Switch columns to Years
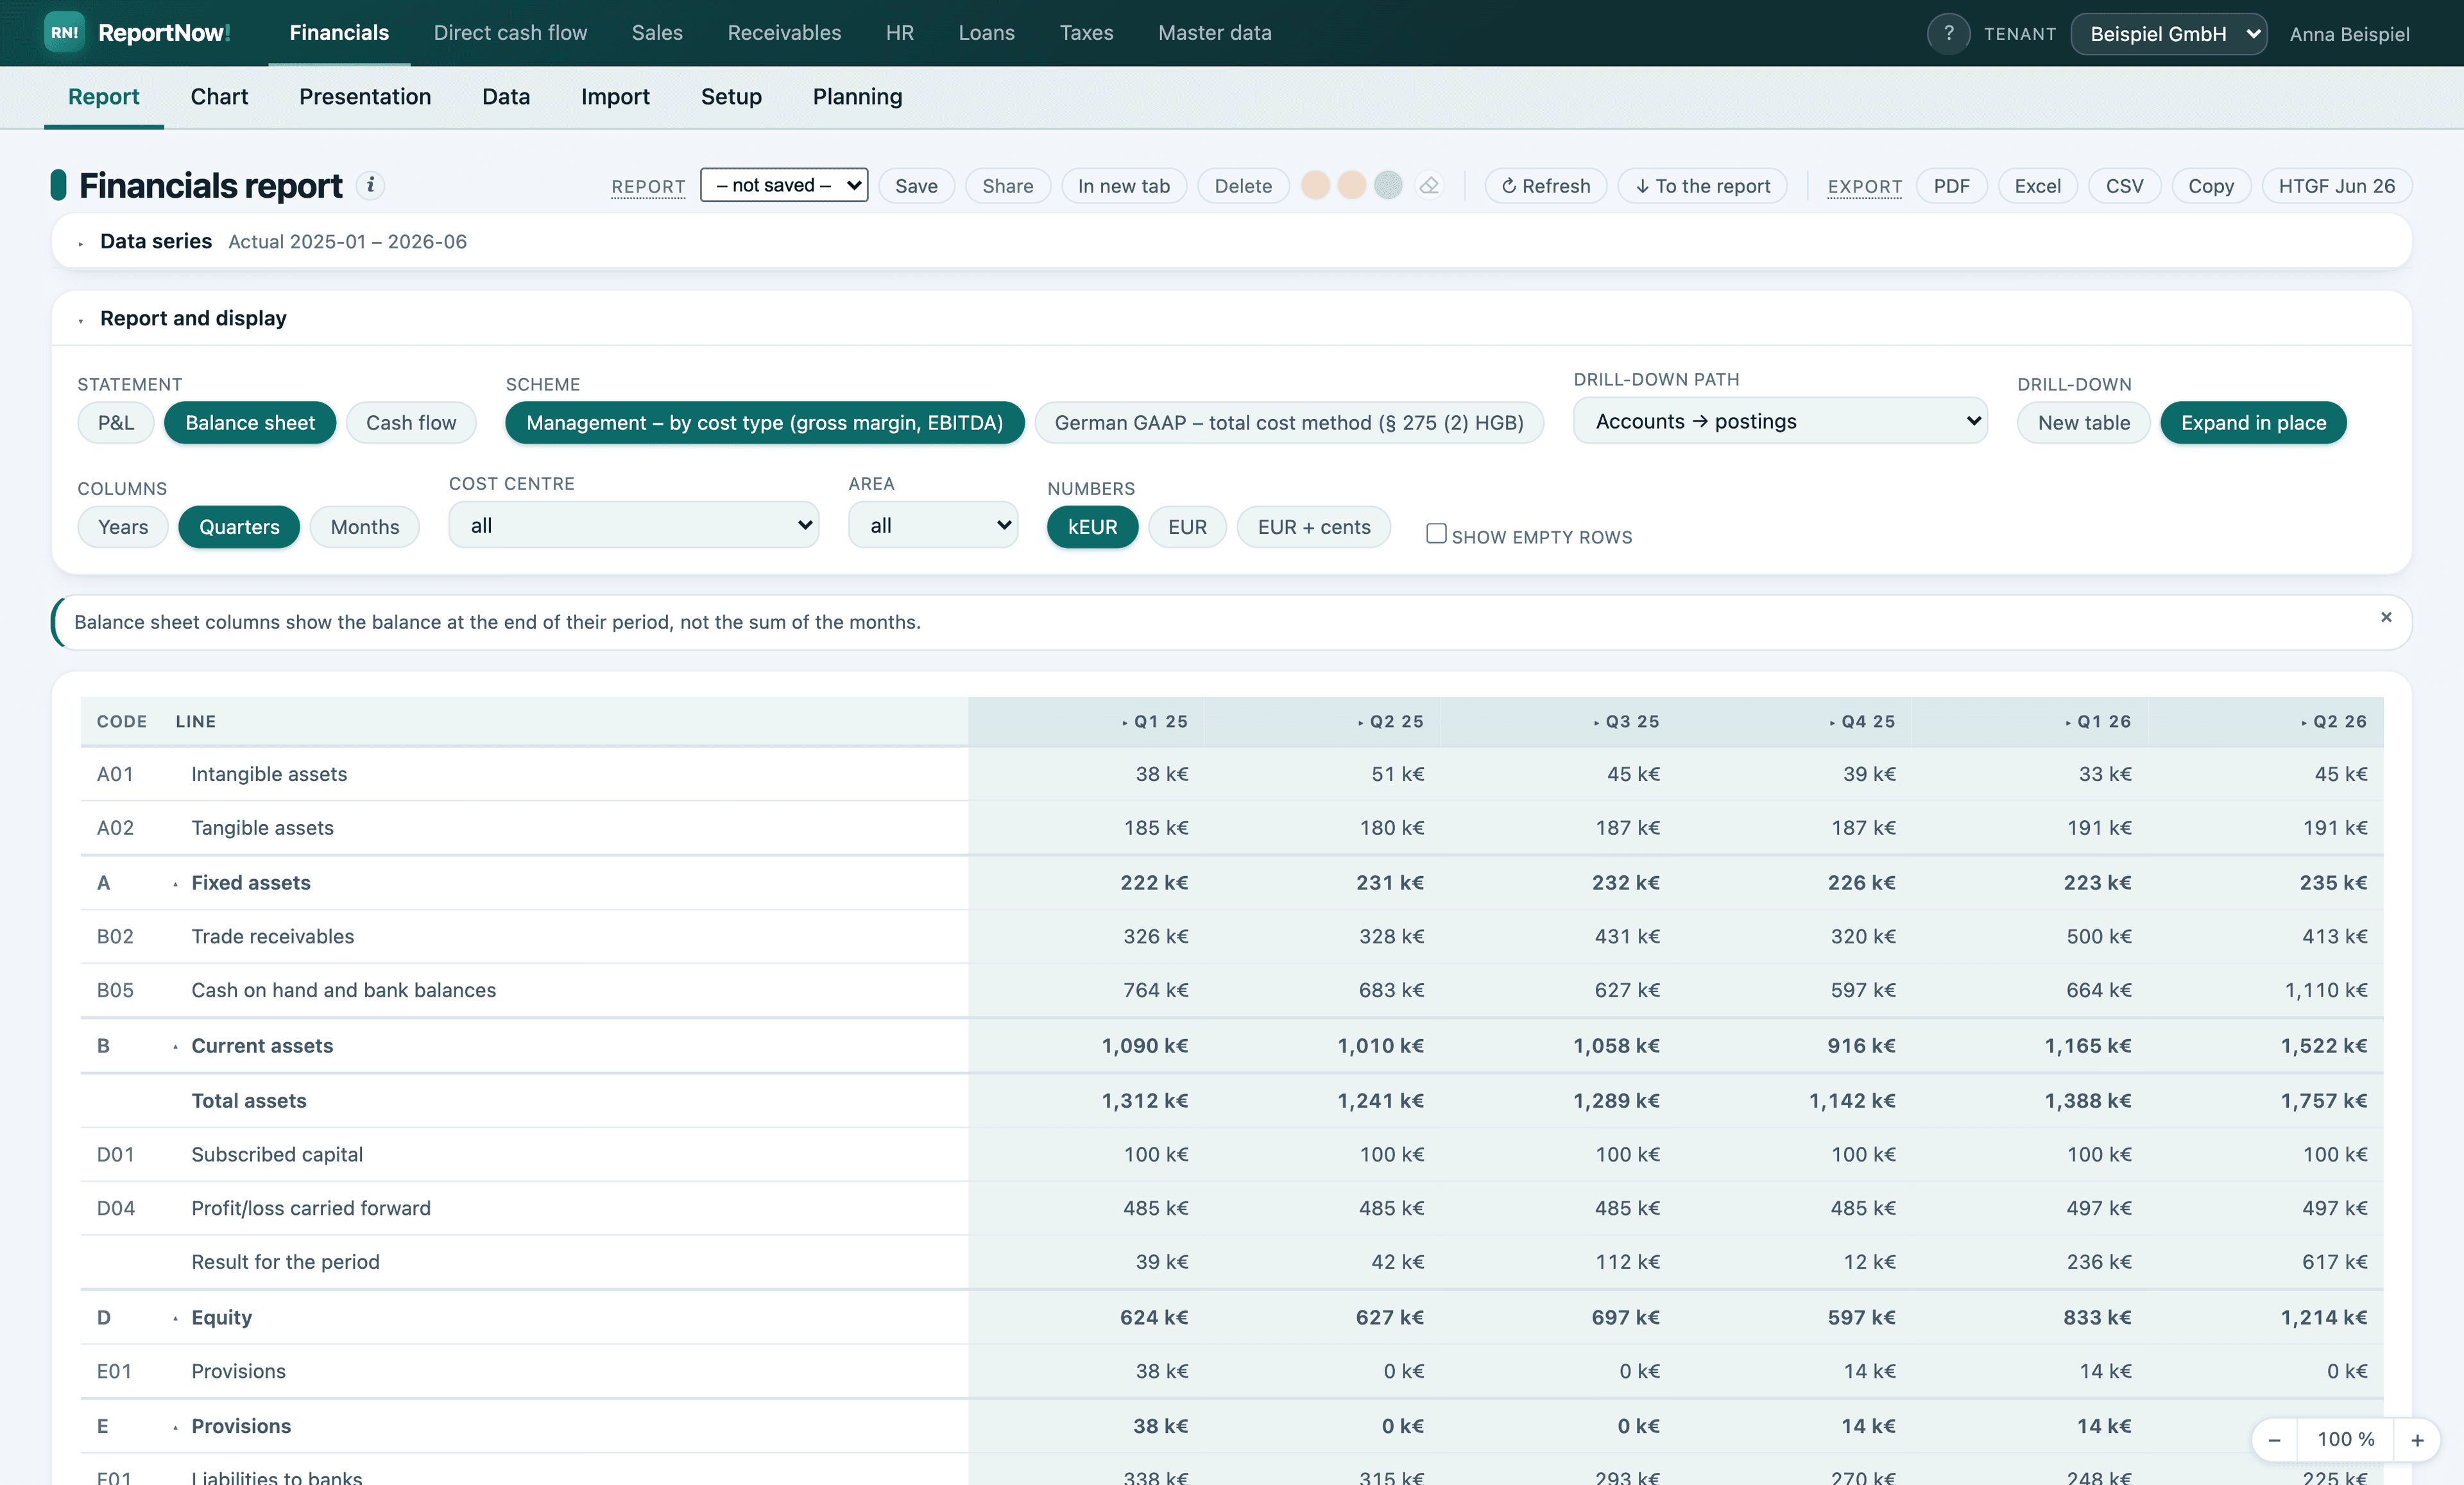The width and height of the screenshot is (2464, 1485). pos(123,527)
